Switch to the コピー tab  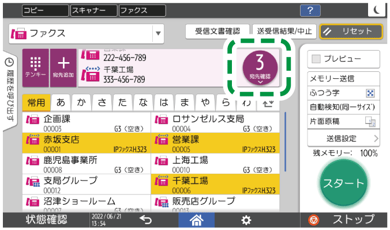click(x=45, y=11)
